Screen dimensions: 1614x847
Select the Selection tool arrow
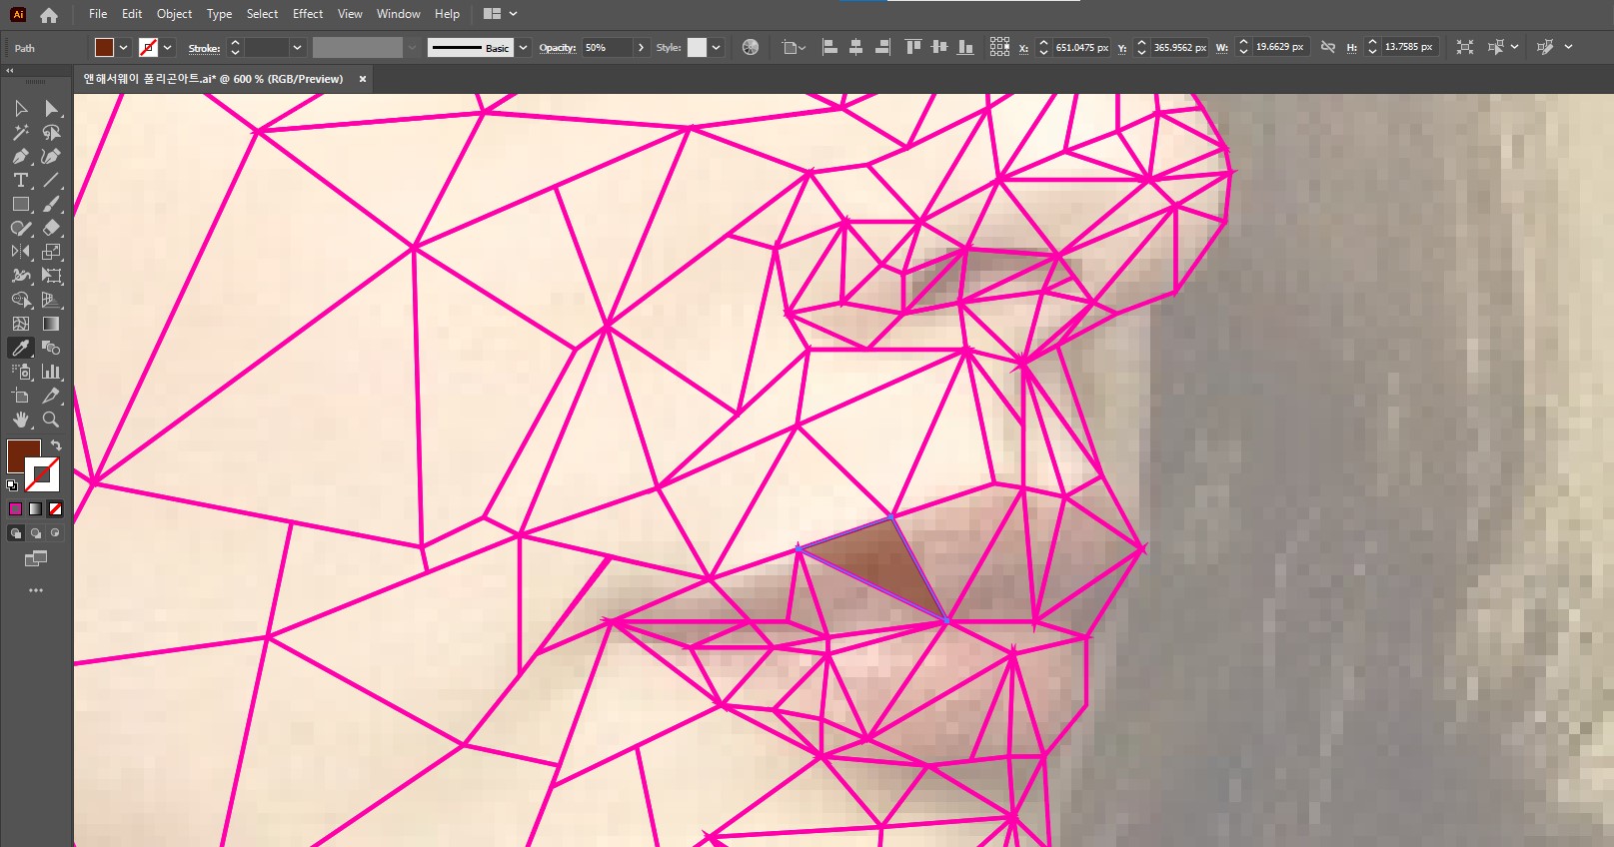[21, 108]
